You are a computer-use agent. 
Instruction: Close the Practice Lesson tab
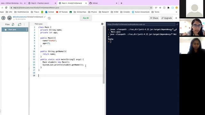tap(55, 3)
